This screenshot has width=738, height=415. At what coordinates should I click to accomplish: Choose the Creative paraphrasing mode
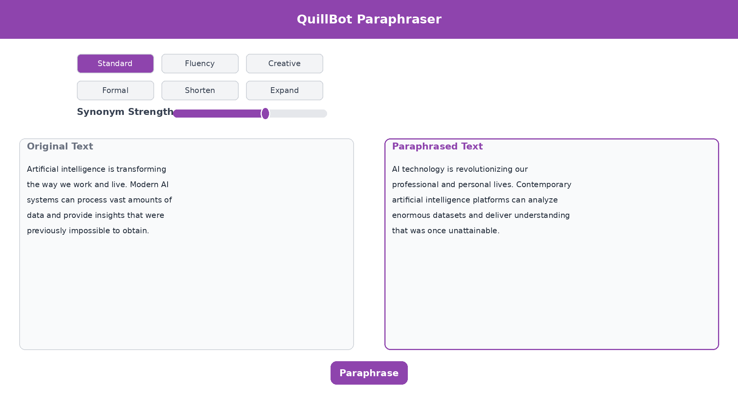click(x=284, y=63)
